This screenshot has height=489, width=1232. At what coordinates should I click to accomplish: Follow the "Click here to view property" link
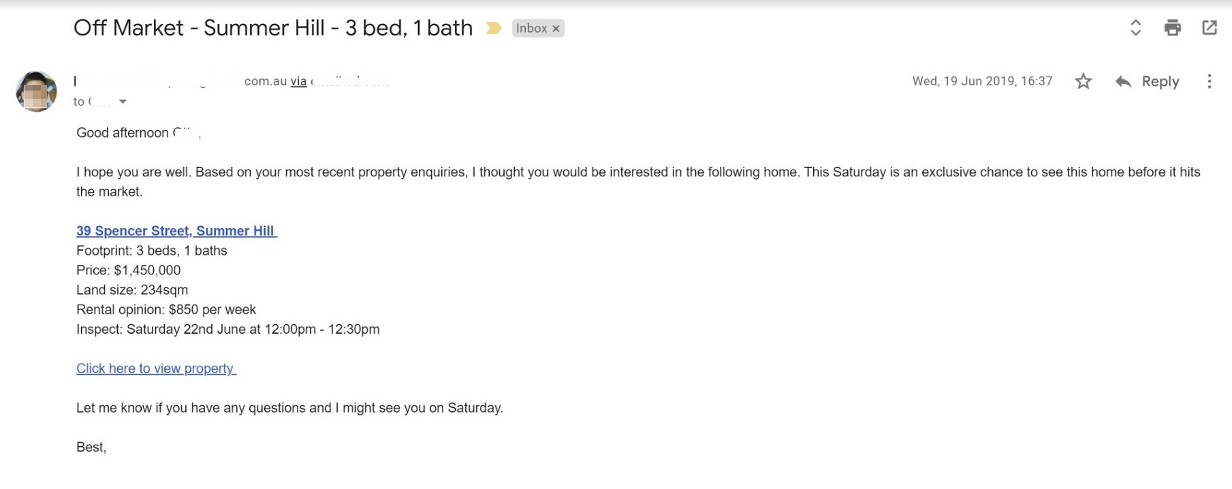(x=155, y=368)
